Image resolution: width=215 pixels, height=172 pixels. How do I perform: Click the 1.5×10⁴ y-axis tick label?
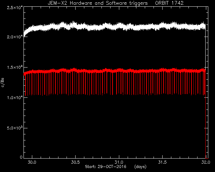15,67
